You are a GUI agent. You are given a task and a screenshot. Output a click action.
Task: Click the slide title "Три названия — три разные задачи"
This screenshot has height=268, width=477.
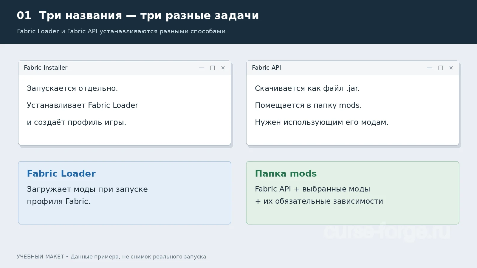click(149, 15)
